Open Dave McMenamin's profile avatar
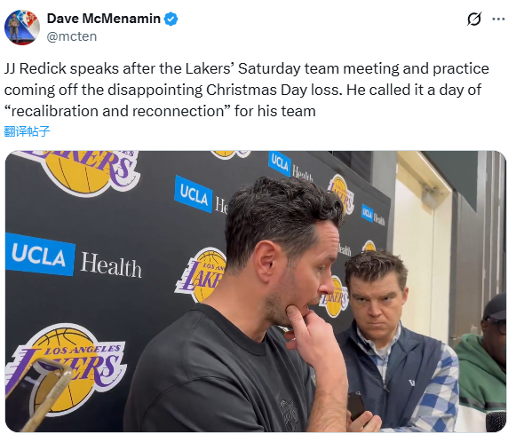Screen dimensions: 516x434 click(21, 28)
